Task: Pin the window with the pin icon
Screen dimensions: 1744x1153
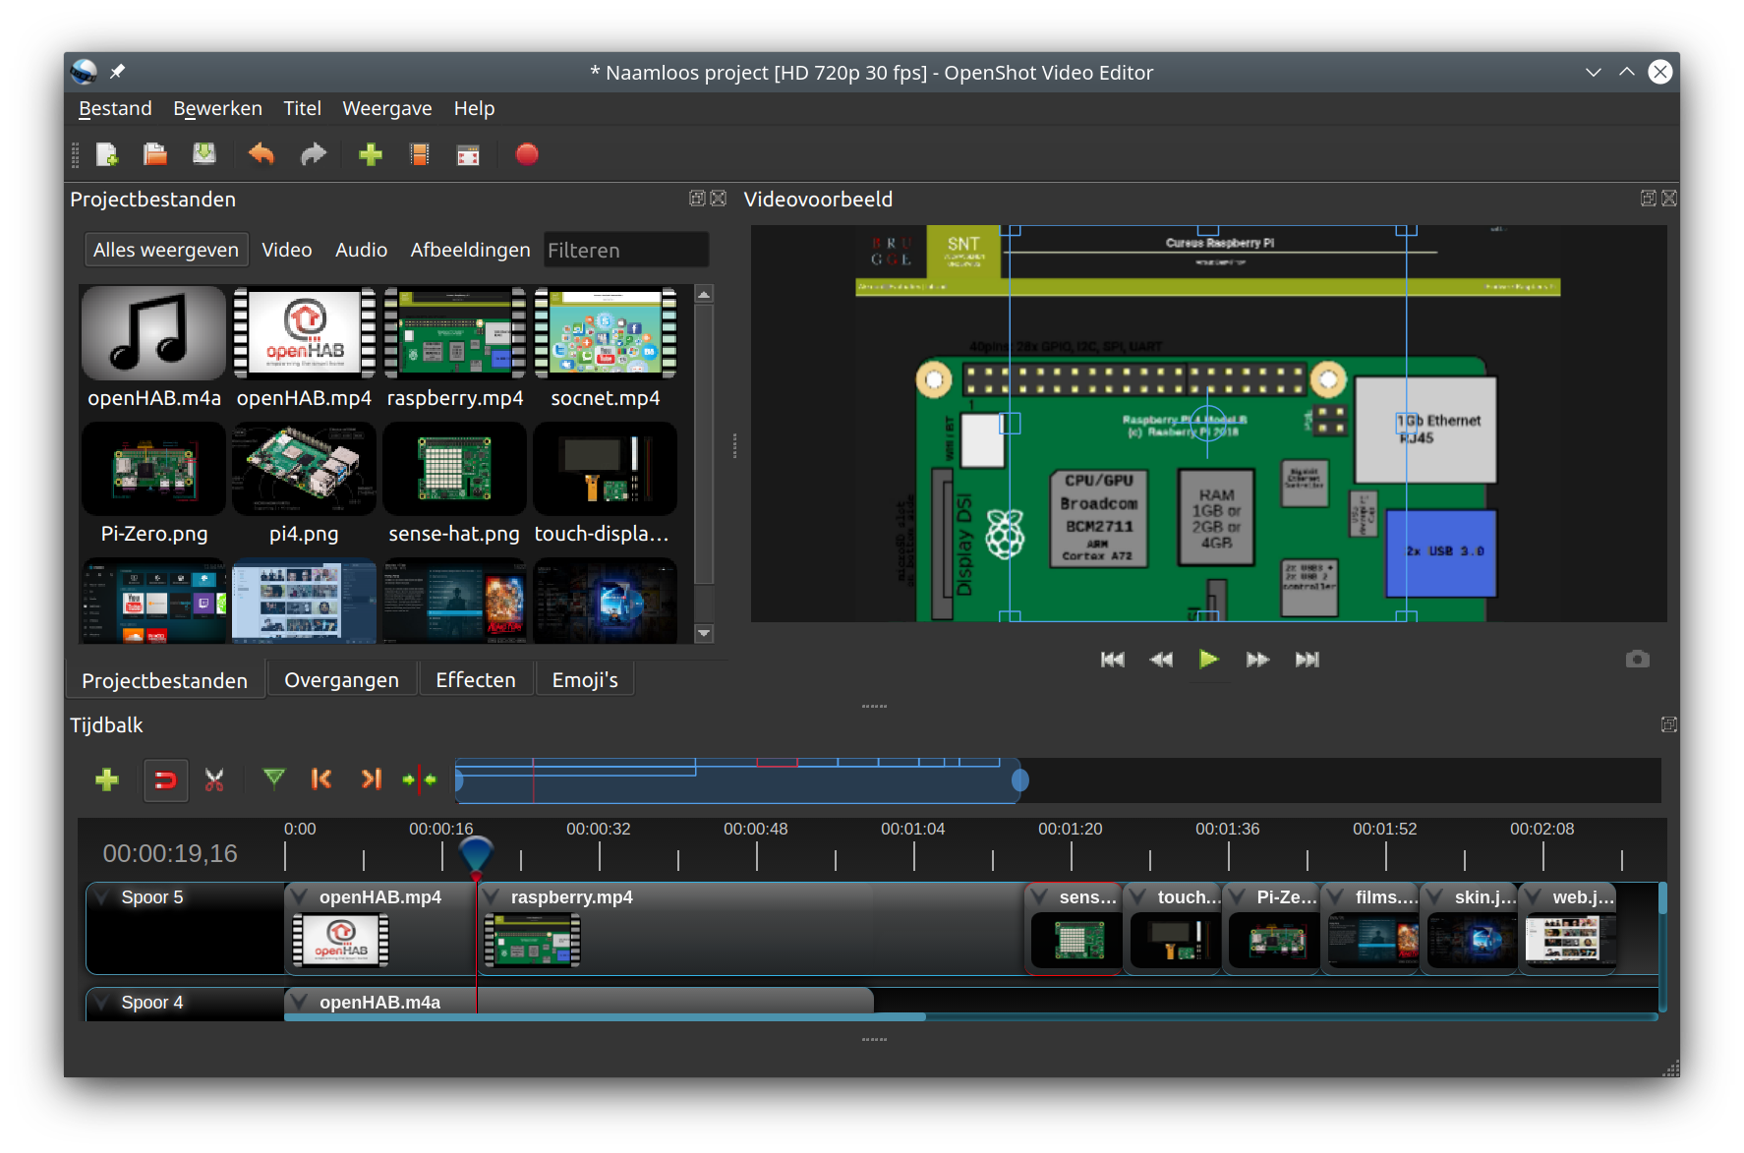Action: [117, 72]
